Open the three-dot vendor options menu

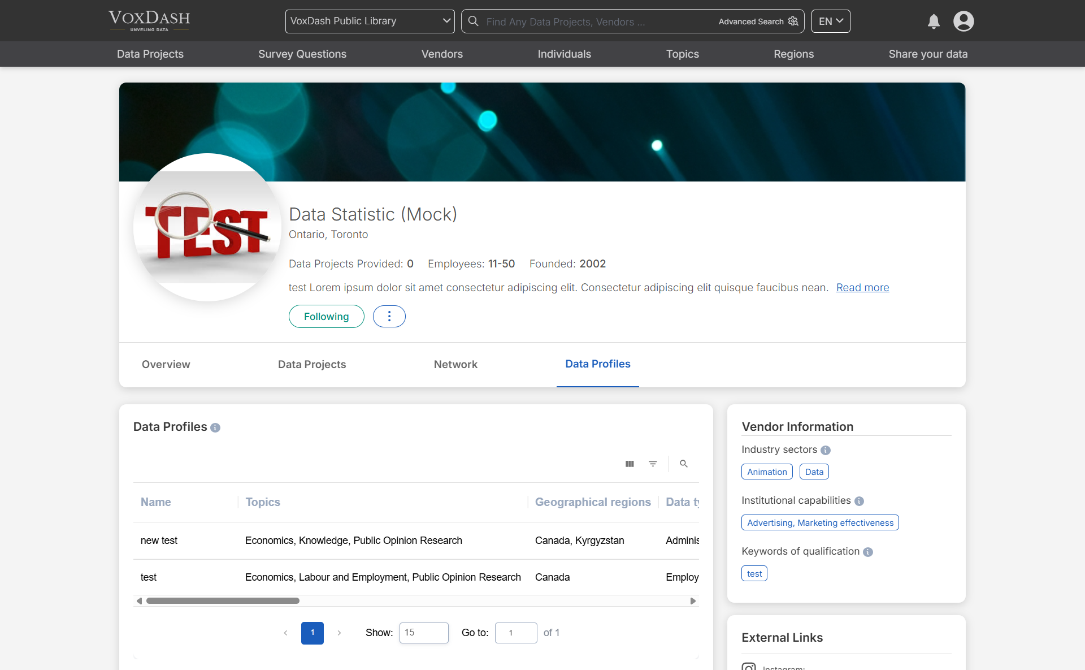pyautogui.click(x=389, y=317)
